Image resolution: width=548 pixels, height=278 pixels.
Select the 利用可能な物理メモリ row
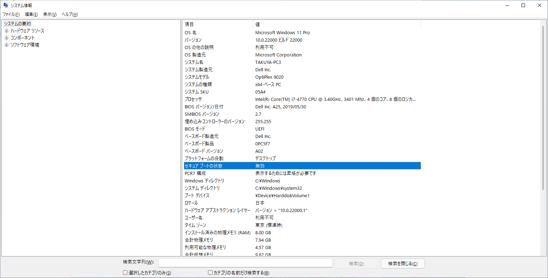pos(302,247)
